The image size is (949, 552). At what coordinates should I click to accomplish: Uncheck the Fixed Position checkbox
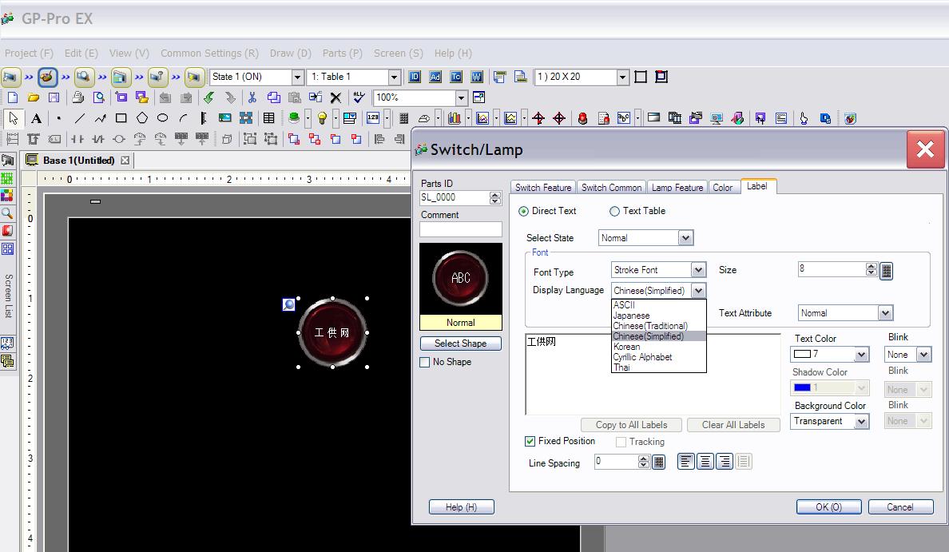coord(530,441)
